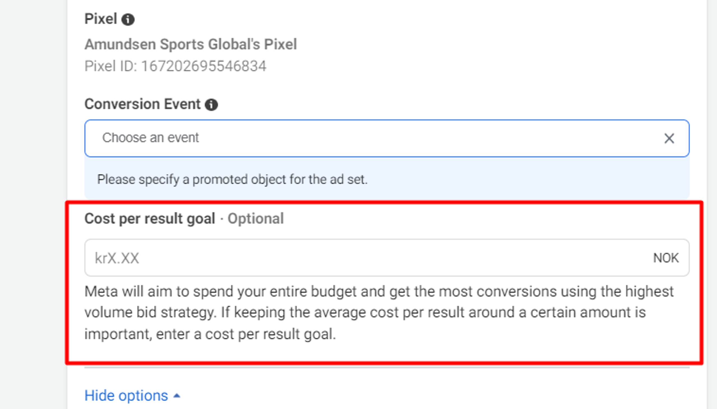Click the NOK currency label in the field

(x=665, y=258)
